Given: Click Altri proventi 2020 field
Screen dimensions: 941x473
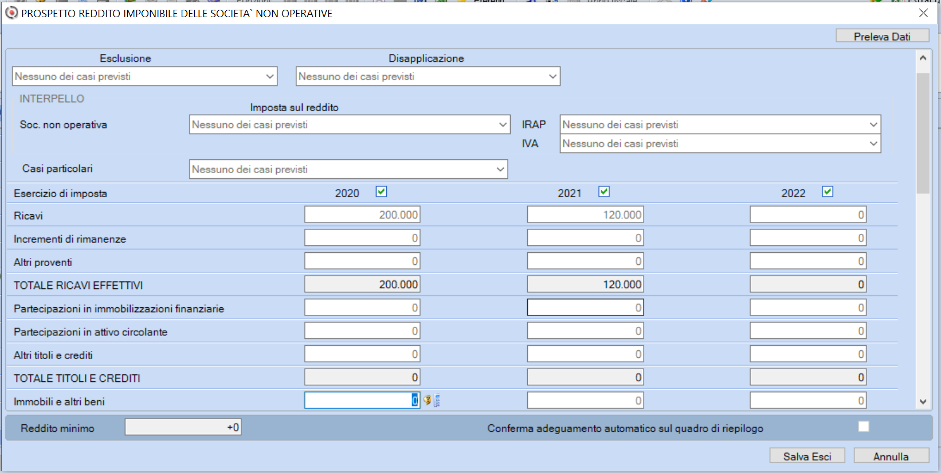Looking at the screenshot, I should pos(362,261).
